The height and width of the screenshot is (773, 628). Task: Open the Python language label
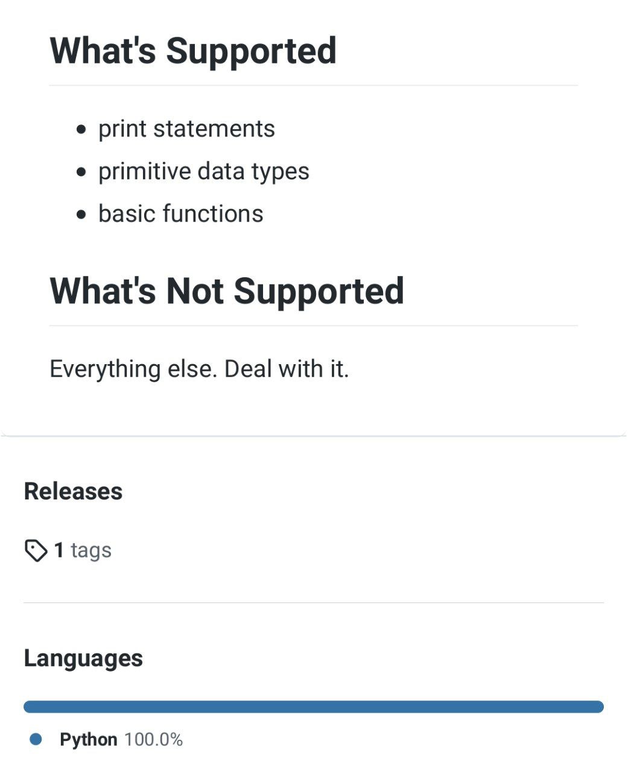(89, 740)
